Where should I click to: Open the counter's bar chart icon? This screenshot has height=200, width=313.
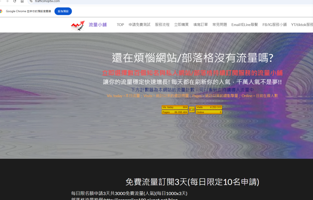coord(192,110)
